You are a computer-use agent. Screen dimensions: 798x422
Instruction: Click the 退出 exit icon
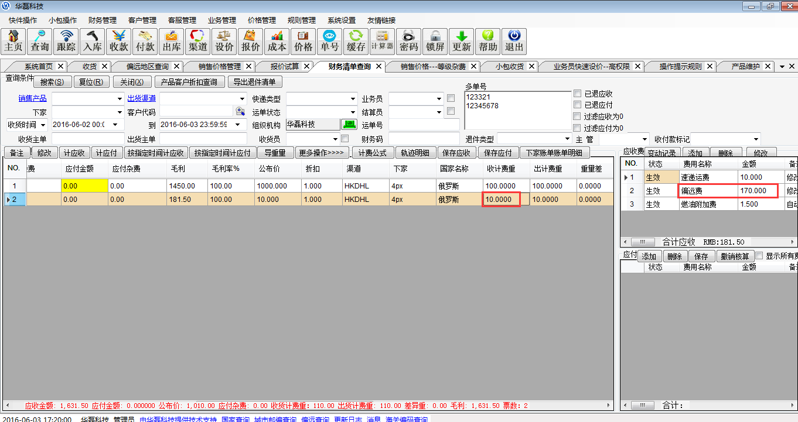click(514, 41)
